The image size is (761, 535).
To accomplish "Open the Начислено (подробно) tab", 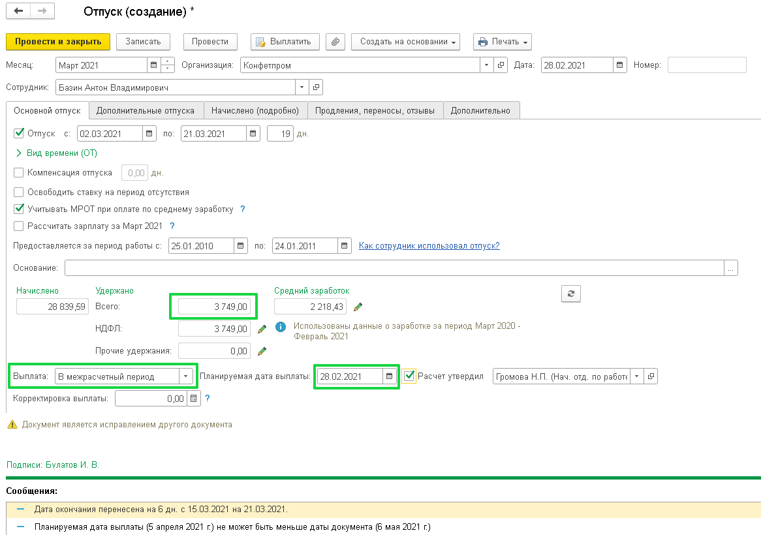I will click(255, 110).
